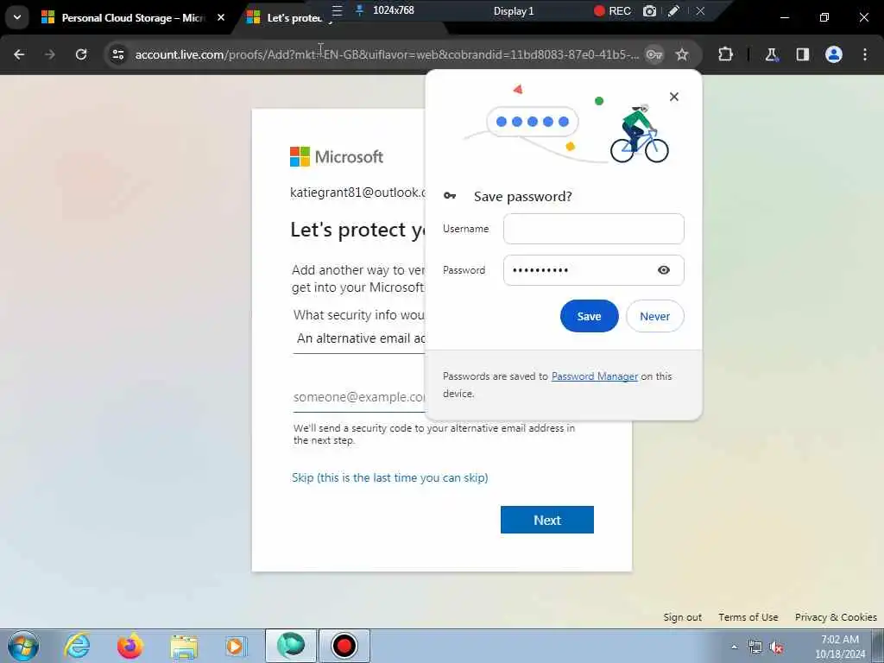Viewport: 884px width, 663px height.
Task: Open the security info type dropdown
Action: pyautogui.click(x=359, y=338)
